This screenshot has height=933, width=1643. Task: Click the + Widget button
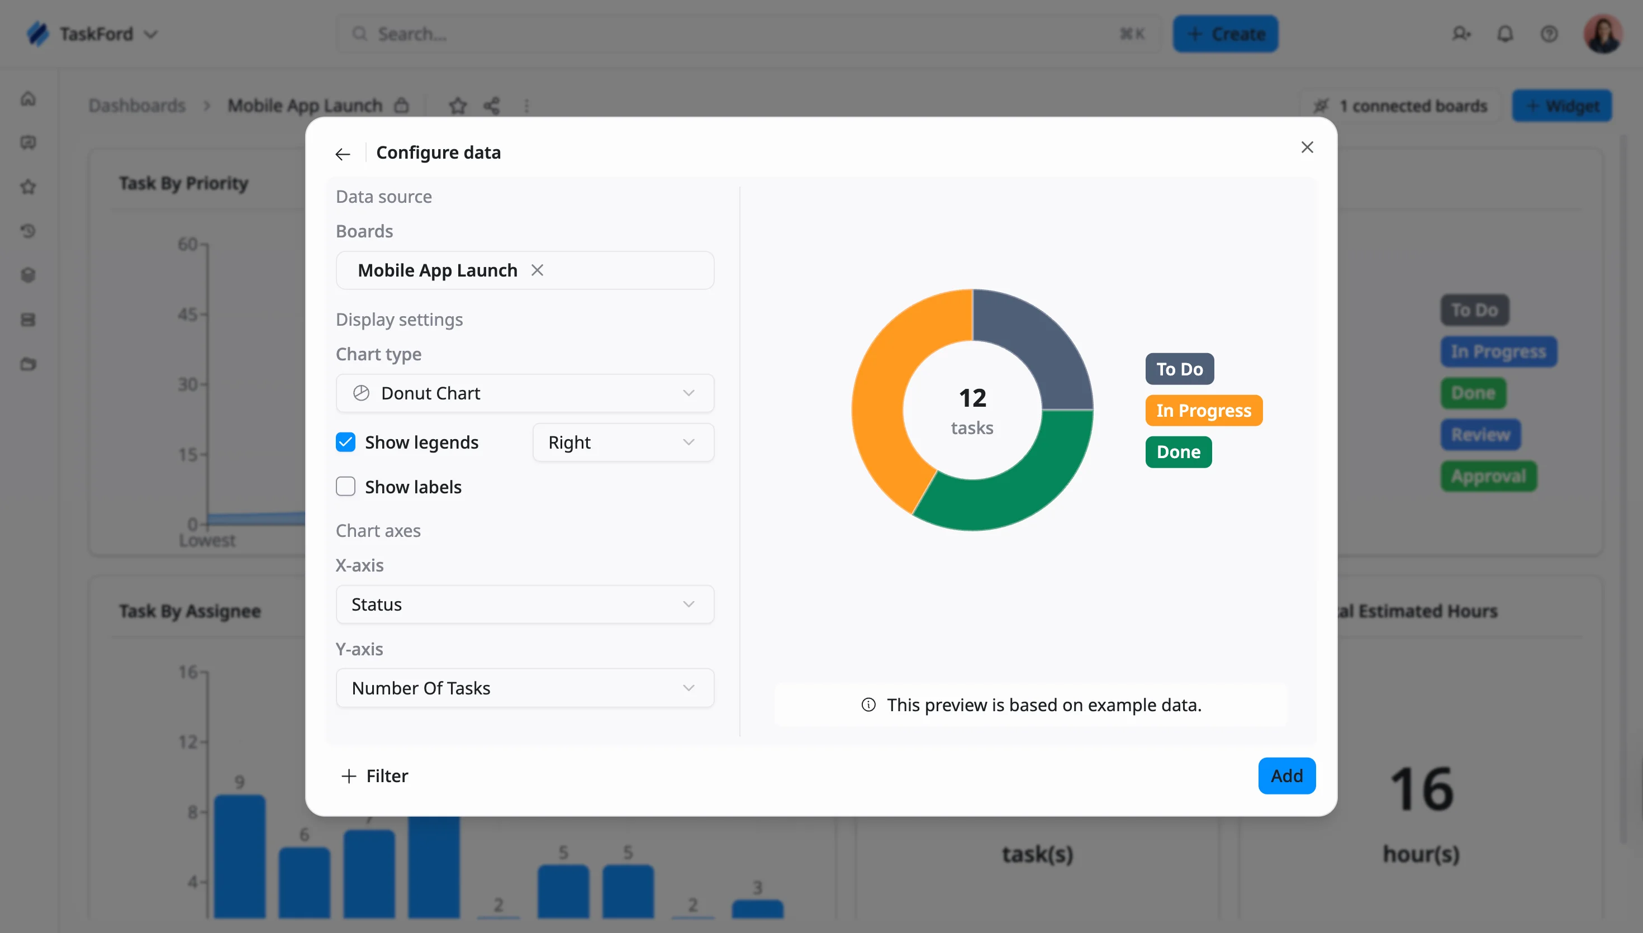1563,106
